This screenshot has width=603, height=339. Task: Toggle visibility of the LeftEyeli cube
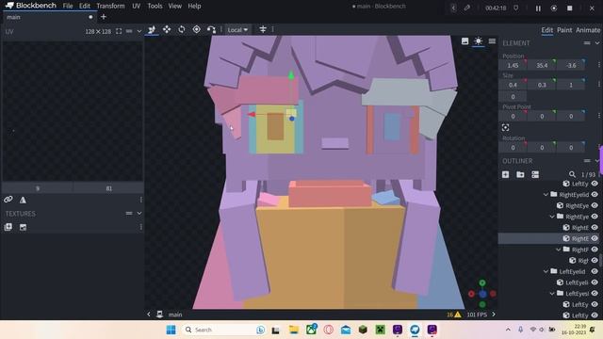(595, 282)
